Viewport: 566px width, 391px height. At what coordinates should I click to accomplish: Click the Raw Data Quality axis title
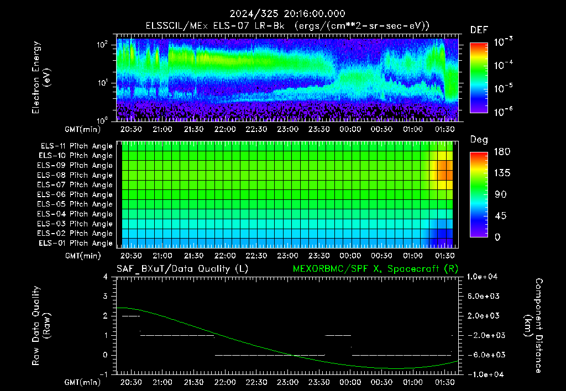pos(41,326)
